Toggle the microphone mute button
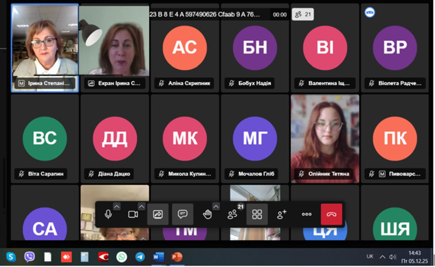Viewport: 435px width, 267px height. click(x=108, y=215)
